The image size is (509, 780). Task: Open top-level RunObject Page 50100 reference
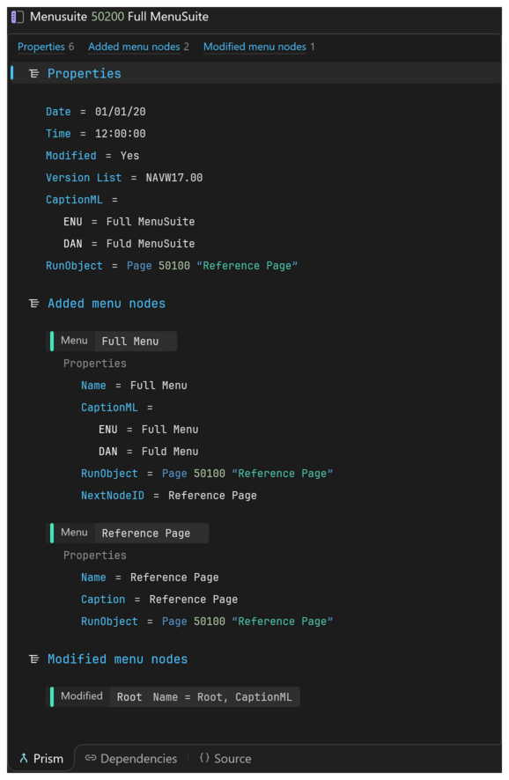212,266
